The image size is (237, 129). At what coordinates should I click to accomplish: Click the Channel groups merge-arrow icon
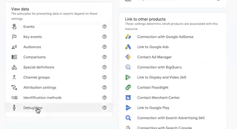[14, 77]
